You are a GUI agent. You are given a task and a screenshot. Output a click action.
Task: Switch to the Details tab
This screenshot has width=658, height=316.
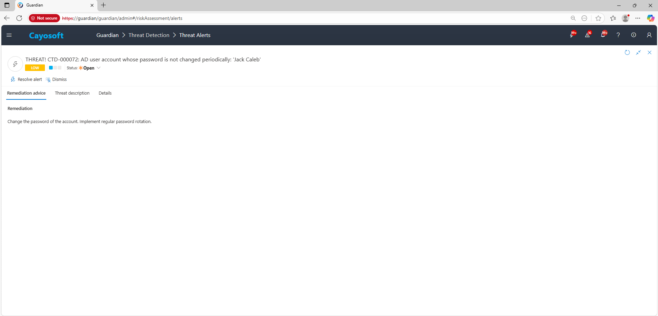click(x=105, y=93)
